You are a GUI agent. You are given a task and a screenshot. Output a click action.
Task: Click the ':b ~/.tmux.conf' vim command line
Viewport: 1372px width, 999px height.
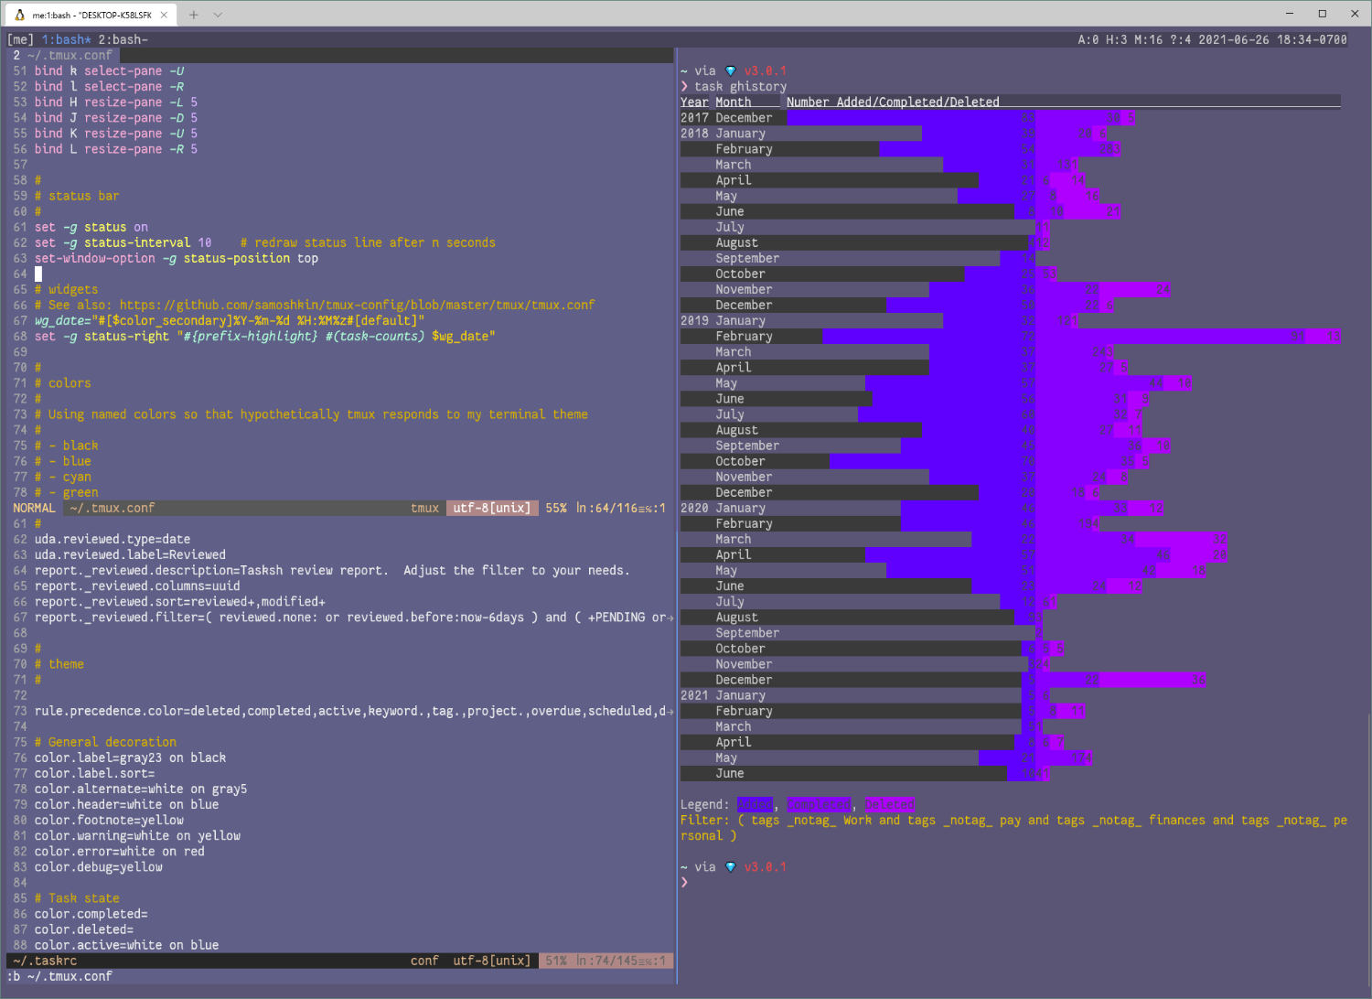pos(59,976)
